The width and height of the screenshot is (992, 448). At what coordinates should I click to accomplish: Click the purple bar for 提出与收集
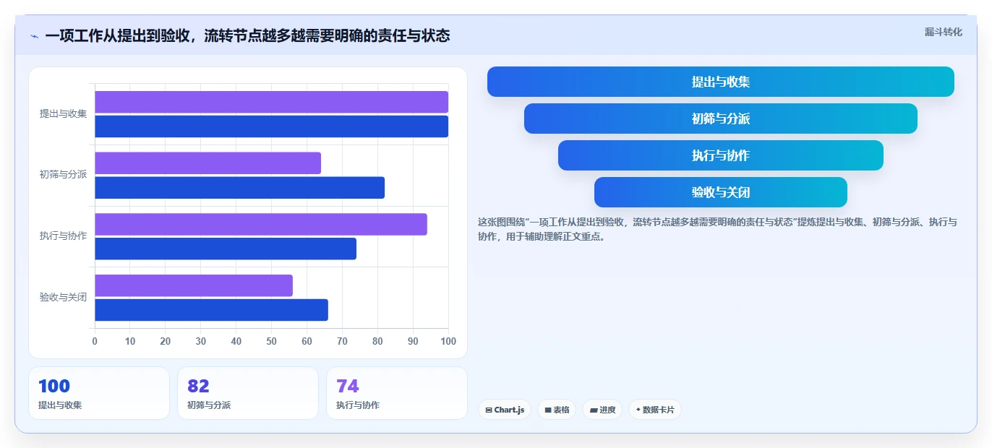point(271,102)
